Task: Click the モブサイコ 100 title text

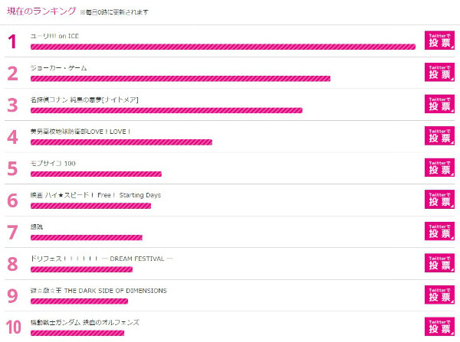Action: tap(53, 164)
